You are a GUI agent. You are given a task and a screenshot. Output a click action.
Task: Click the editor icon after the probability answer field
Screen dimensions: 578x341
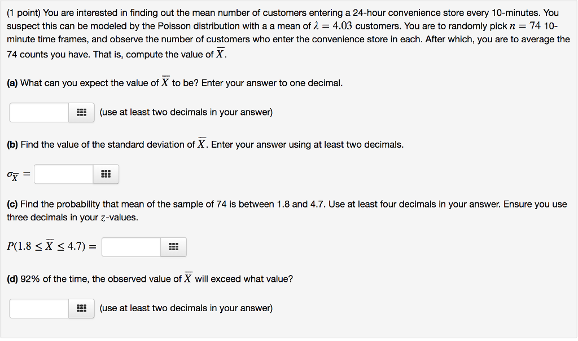(173, 247)
